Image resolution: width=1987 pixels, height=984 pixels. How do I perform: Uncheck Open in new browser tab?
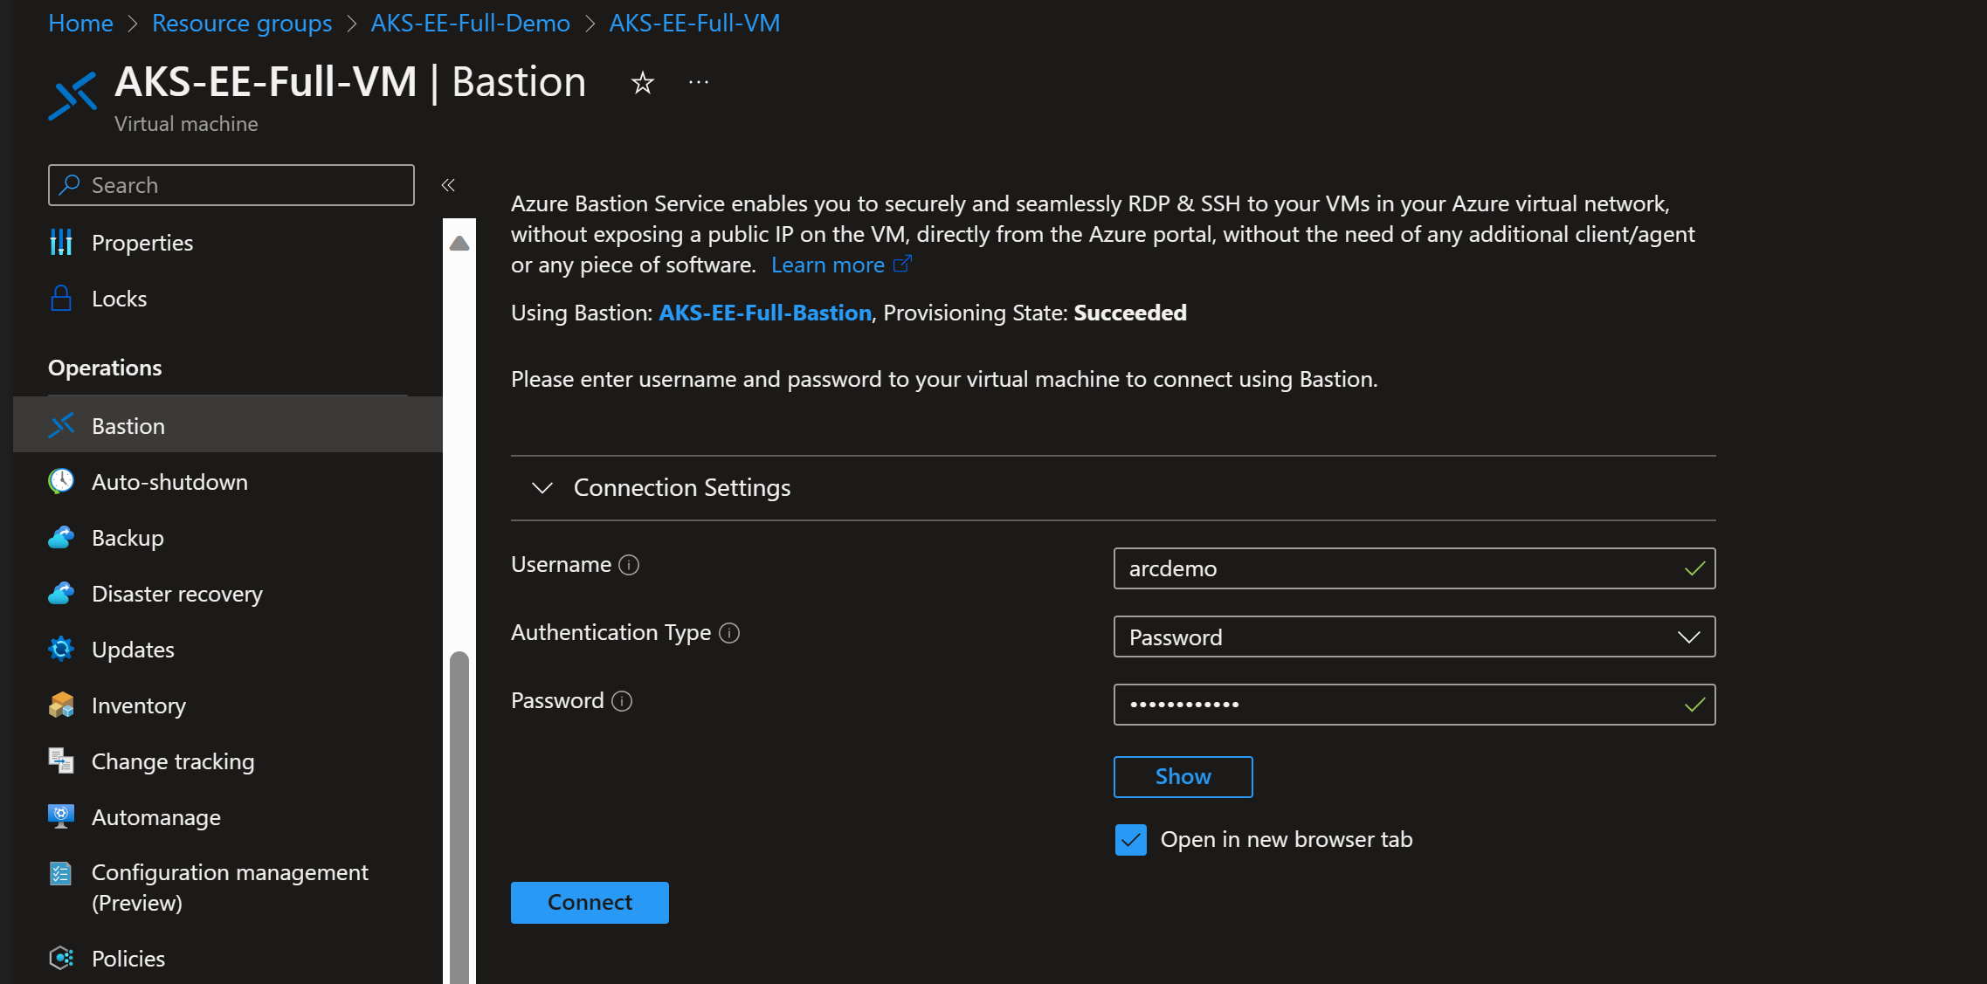(x=1131, y=840)
